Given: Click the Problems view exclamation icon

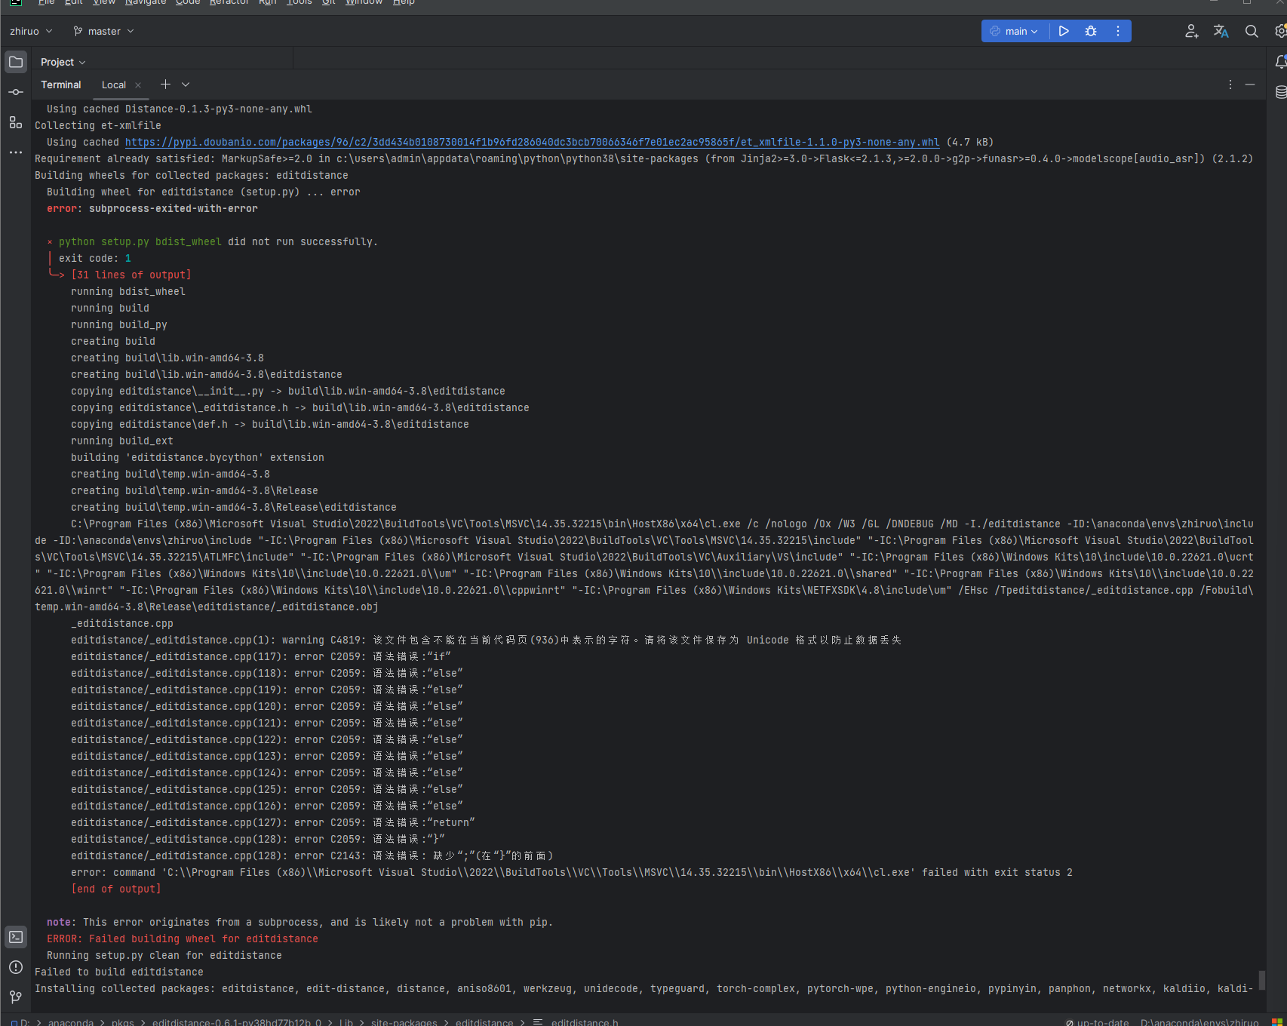Looking at the screenshot, I should [x=15, y=967].
